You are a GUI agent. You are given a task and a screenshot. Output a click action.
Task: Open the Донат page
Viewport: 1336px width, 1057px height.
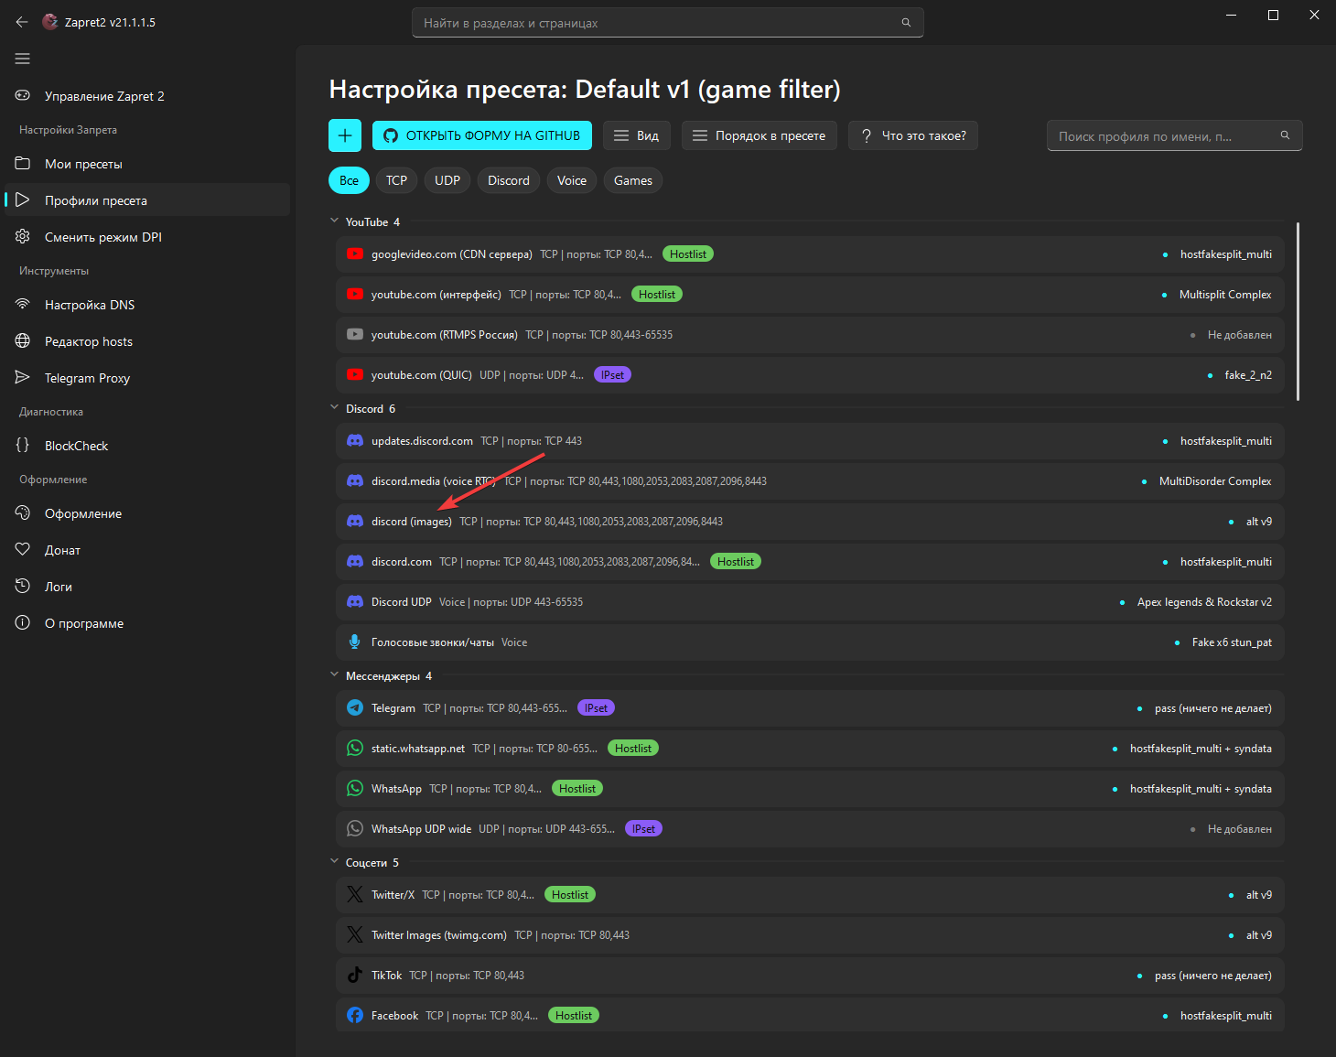(147, 550)
